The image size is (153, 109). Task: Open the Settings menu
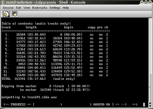pos(55,8)
